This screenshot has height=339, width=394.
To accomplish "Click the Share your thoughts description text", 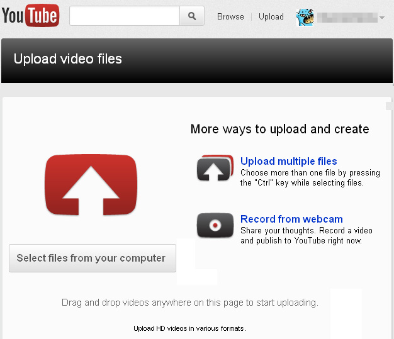I will (307, 236).
